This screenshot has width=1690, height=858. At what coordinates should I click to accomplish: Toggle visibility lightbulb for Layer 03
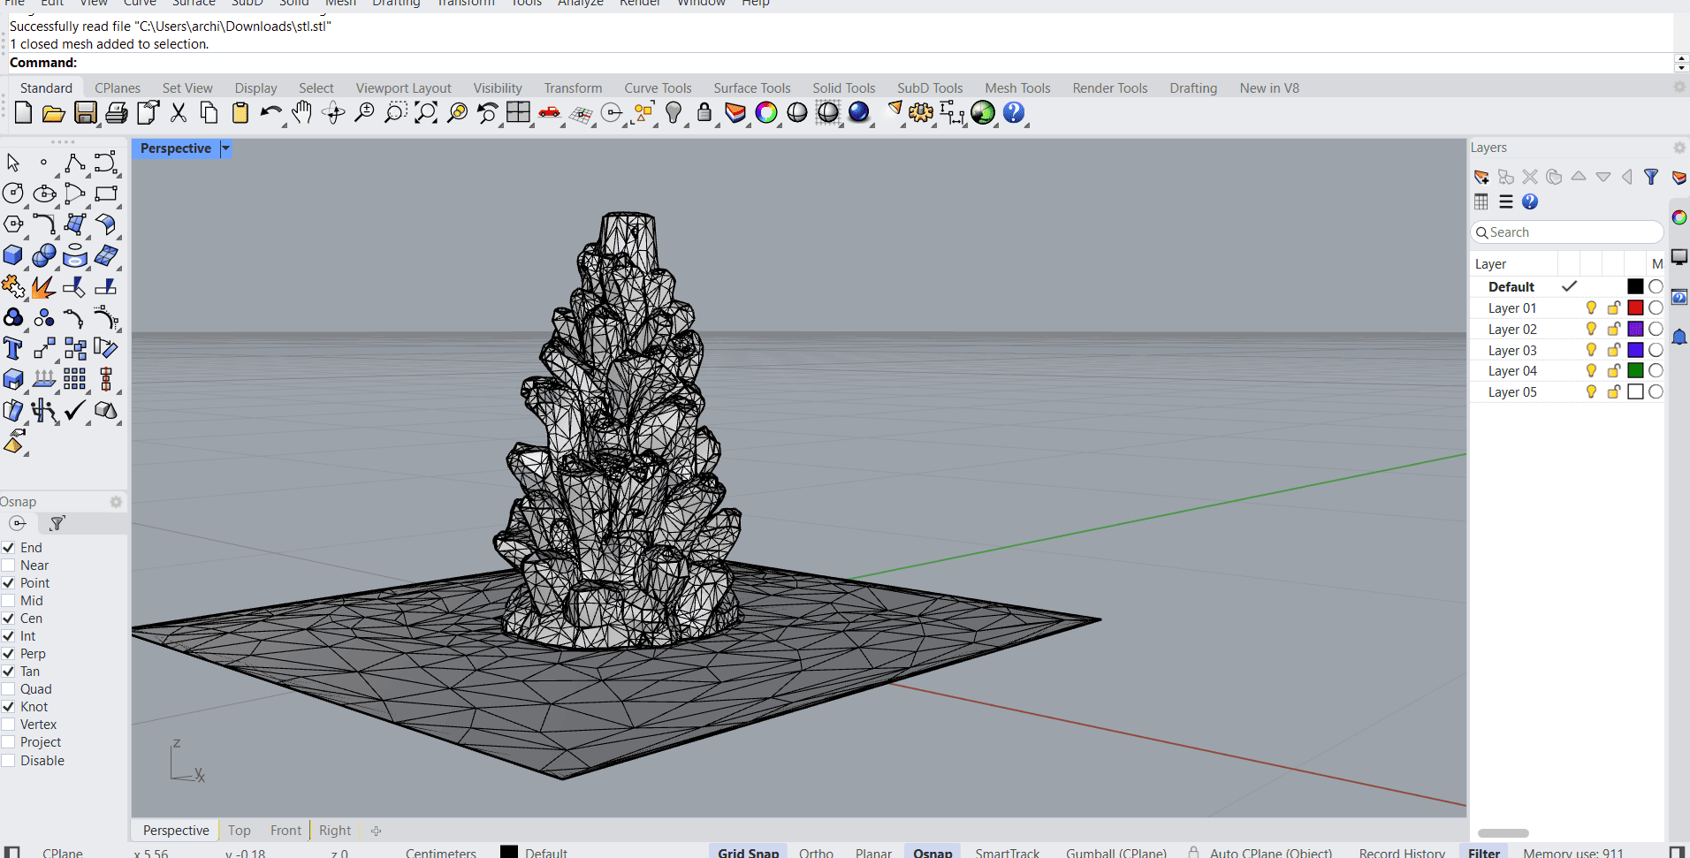pos(1591,350)
